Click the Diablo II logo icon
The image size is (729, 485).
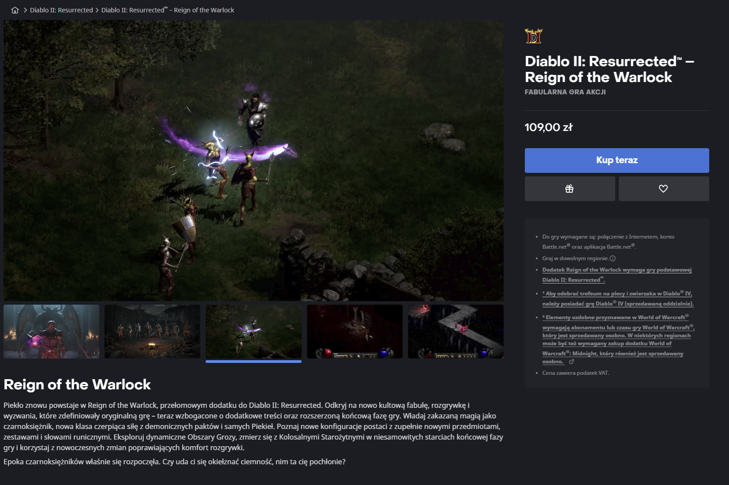pyautogui.click(x=534, y=36)
